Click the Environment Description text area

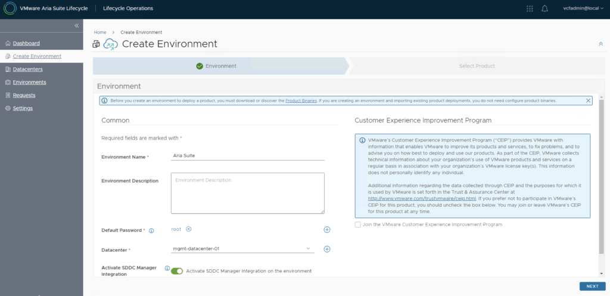[x=247, y=193]
